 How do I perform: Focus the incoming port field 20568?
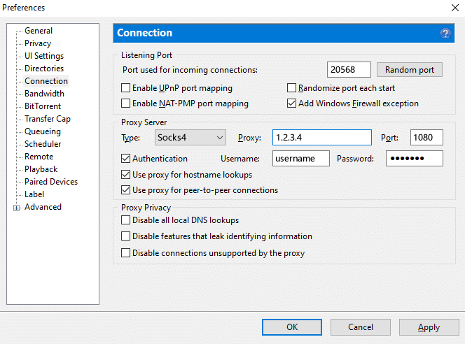(x=349, y=70)
